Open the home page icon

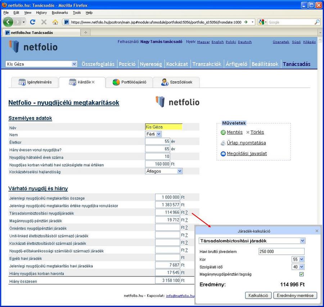[x=55, y=22]
